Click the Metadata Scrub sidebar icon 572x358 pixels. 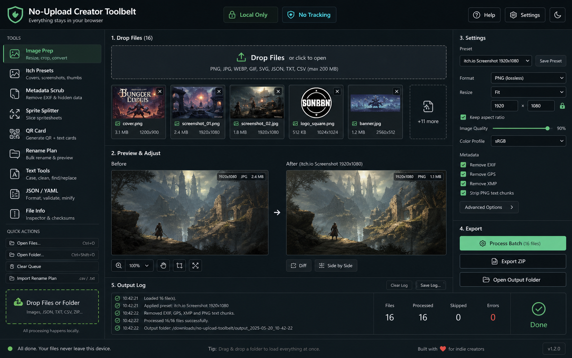(15, 94)
